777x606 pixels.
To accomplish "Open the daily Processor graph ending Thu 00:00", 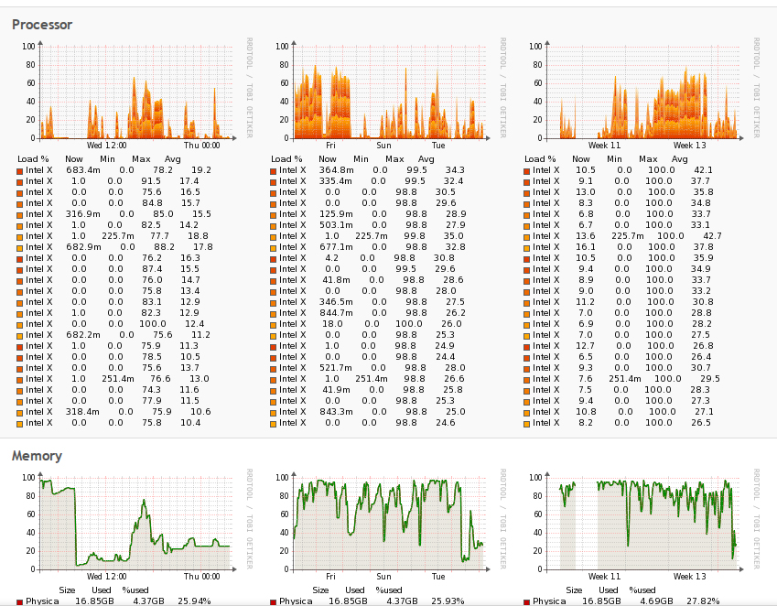I will click(132, 92).
